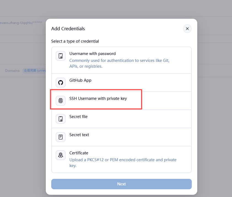Screen dimensions: 232x197
Task: Click the 'Commonly used for authentication' description
Action: coord(119,63)
